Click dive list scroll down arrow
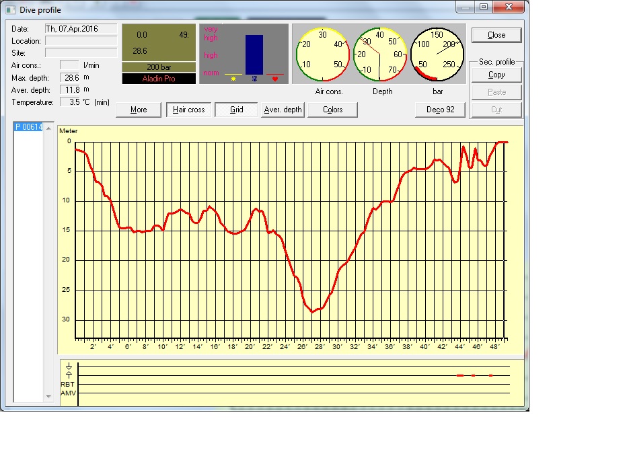Image resolution: width=629 pixels, height=466 pixels. [x=48, y=397]
